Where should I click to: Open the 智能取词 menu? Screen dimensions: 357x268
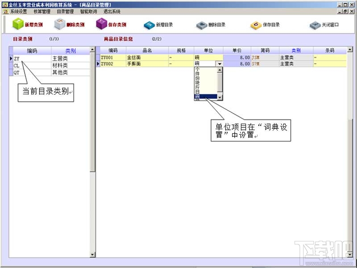[x=88, y=12]
